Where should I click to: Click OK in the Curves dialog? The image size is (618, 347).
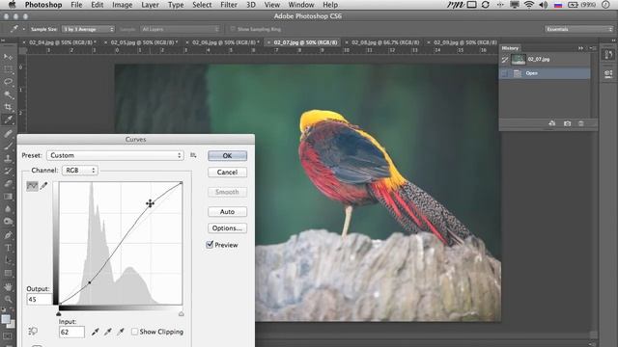click(228, 156)
